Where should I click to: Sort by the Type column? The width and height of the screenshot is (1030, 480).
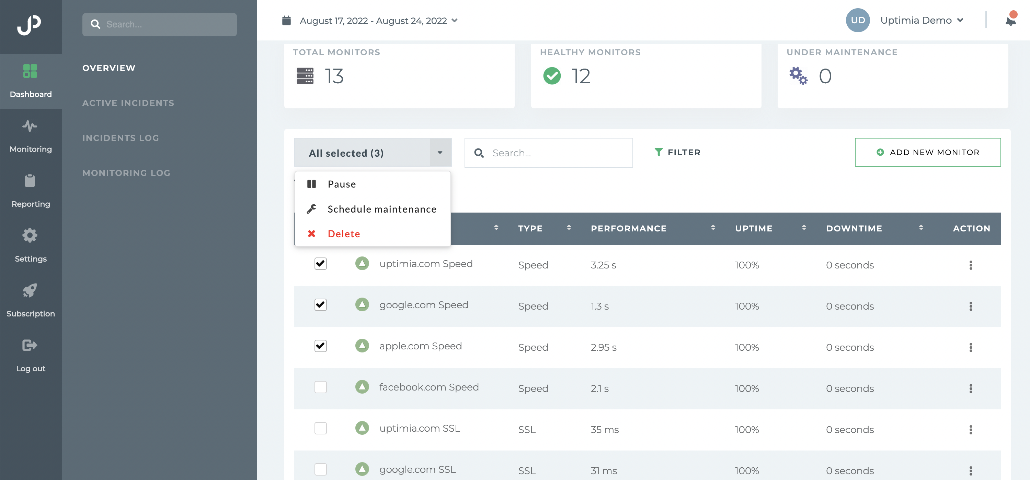(569, 228)
